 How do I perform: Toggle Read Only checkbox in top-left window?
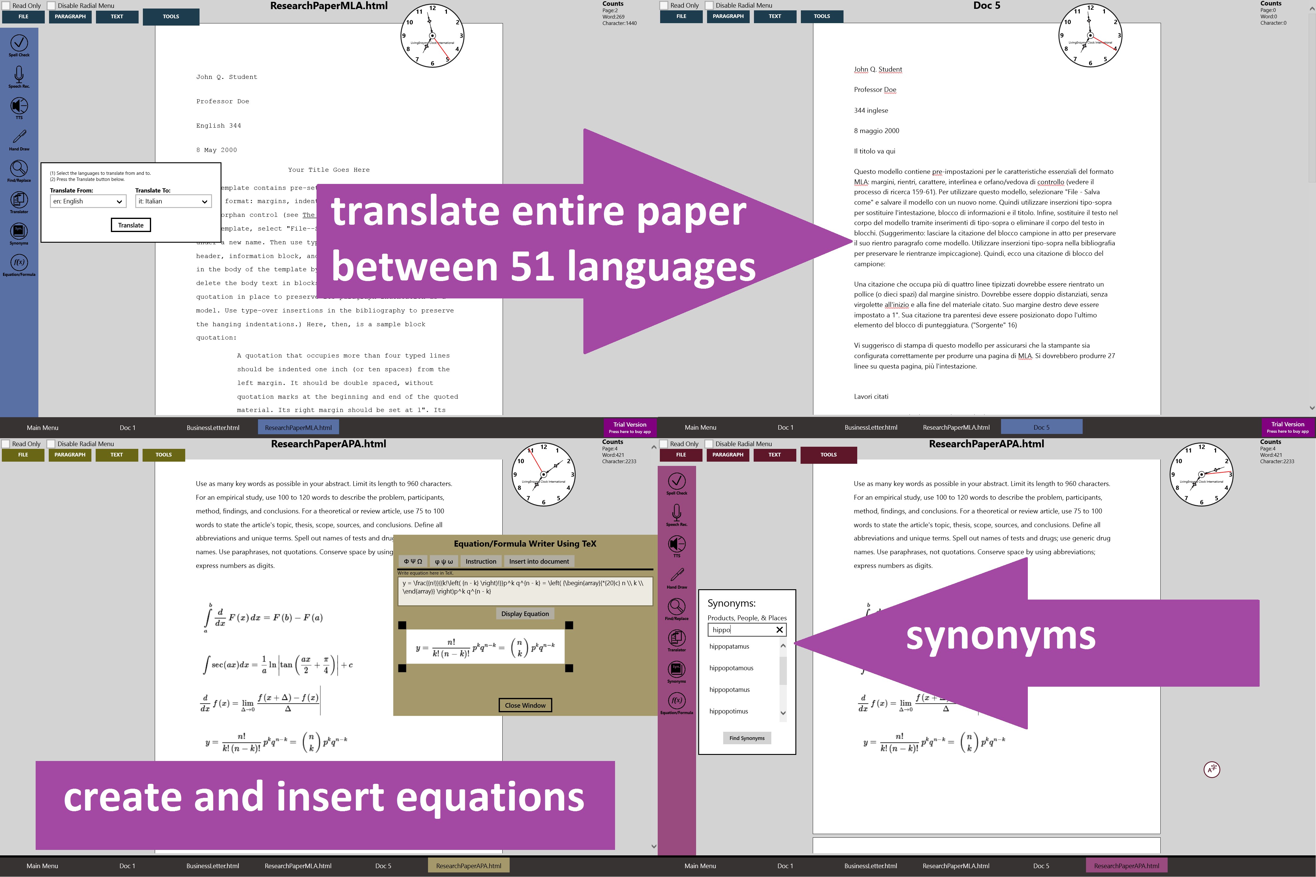(x=6, y=5)
